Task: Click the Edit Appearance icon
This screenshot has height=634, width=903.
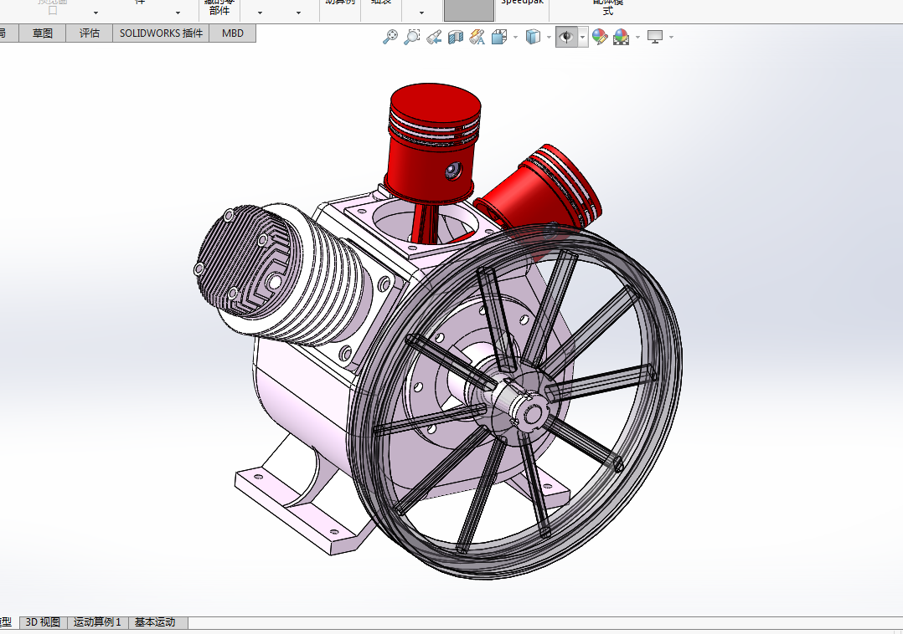Action: 600,38
